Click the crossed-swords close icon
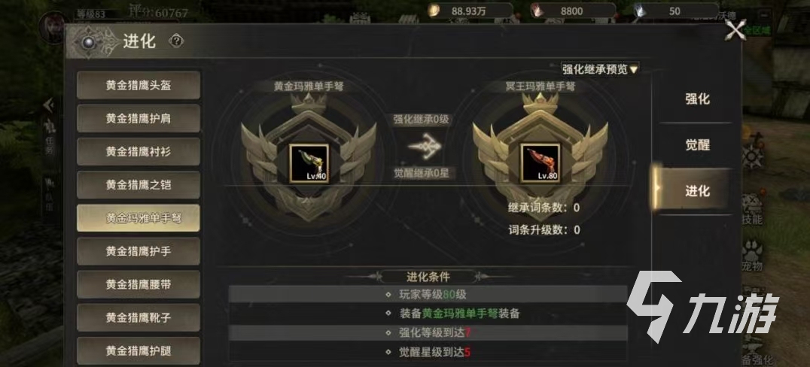The width and height of the screenshot is (810, 367). click(x=735, y=30)
